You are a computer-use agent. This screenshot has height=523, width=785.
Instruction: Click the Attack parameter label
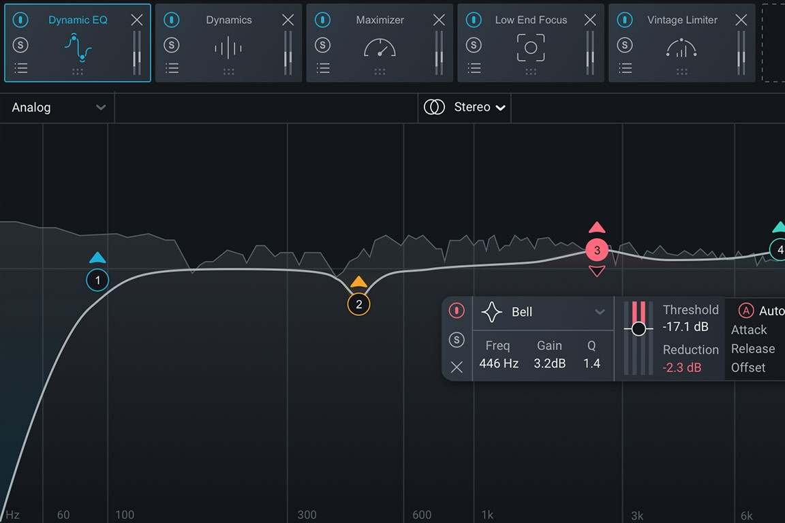749,330
